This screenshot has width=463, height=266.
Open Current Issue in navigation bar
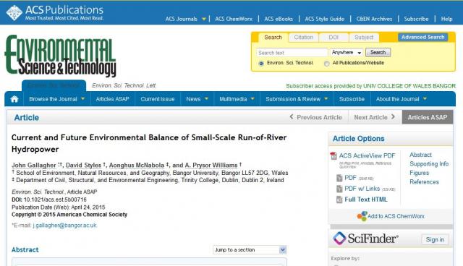pos(158,99)
